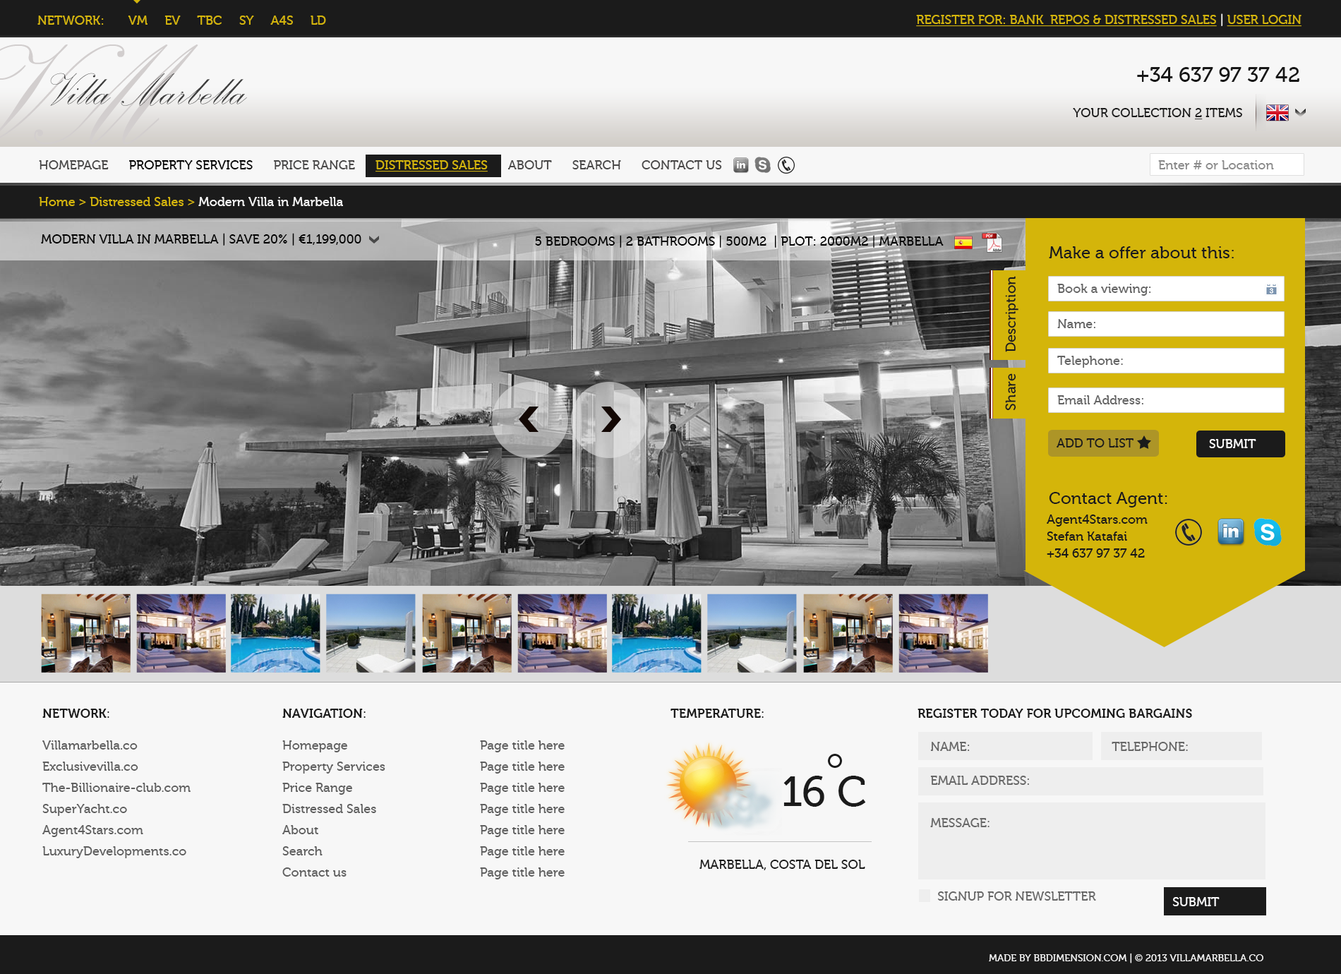Open the Share side tab
Screen dimensions: 1341x974
1009,392
